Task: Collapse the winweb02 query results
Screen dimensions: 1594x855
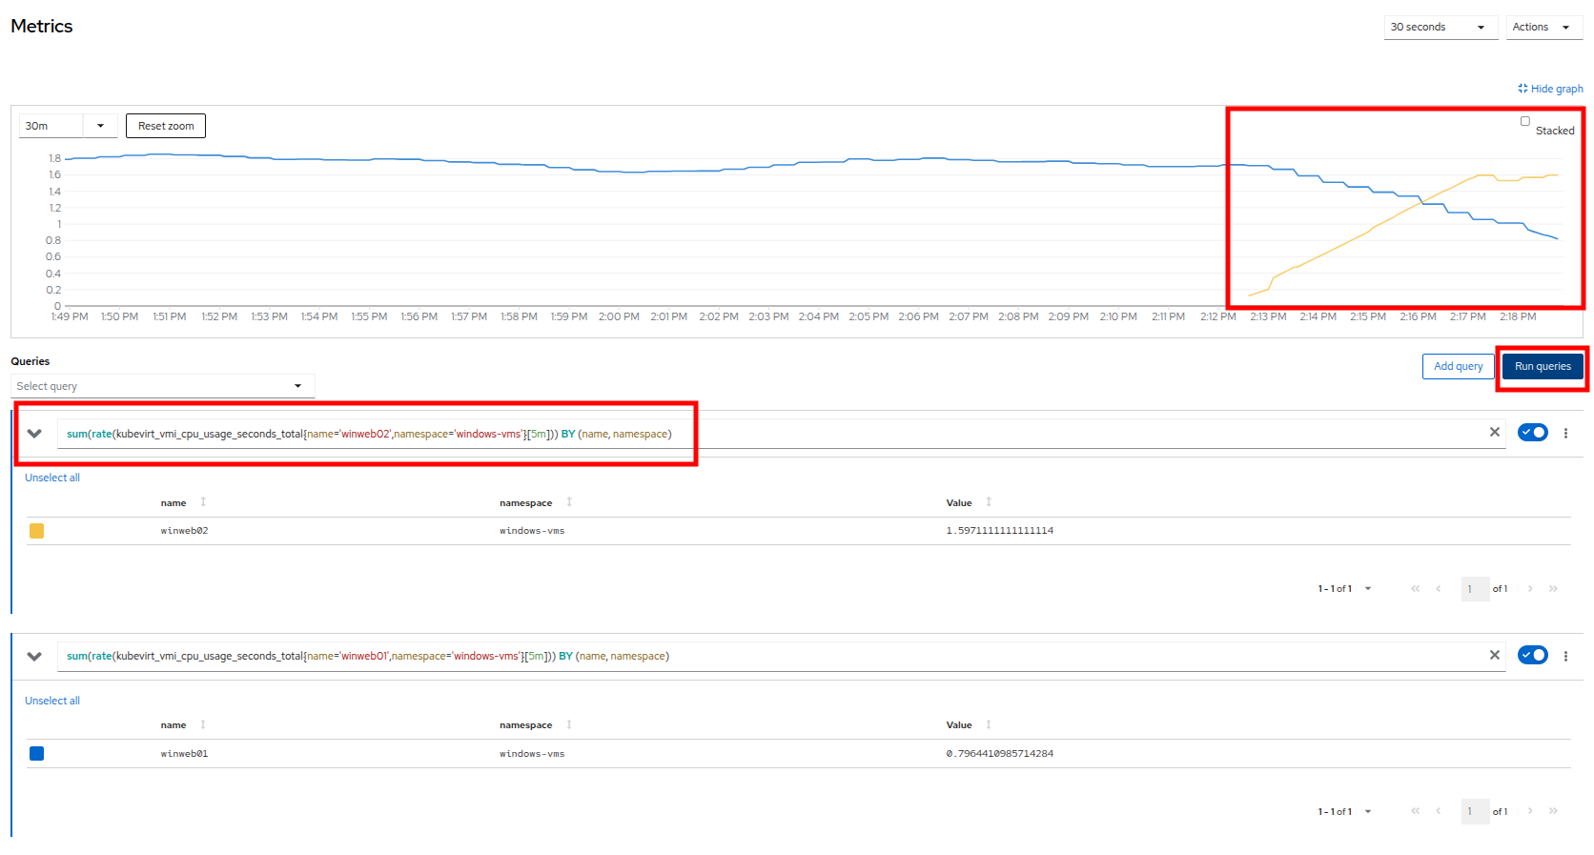Action: coord(34,434)
